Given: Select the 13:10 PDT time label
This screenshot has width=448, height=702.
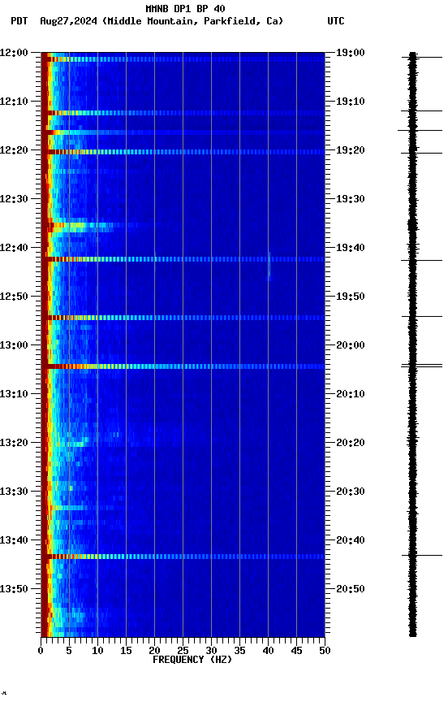Looking at the screenshot, I should (x=14, y=394).
